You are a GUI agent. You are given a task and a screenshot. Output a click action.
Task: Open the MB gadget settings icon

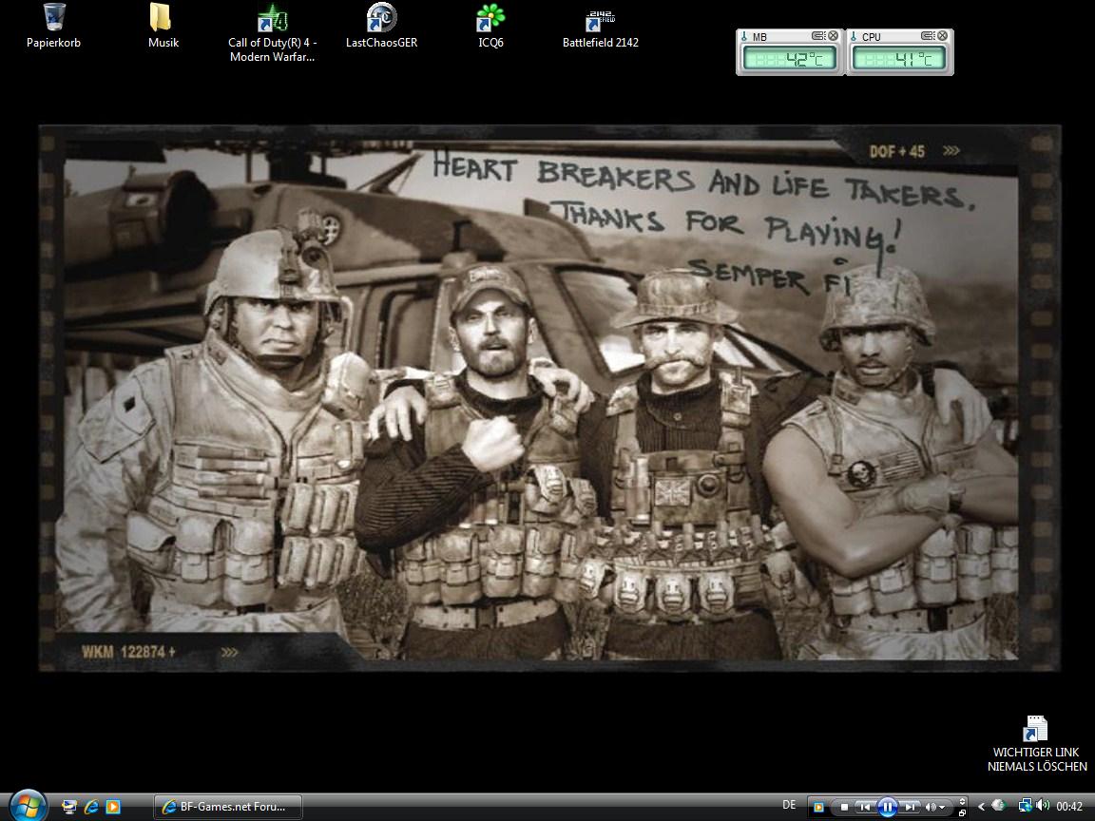818,35
